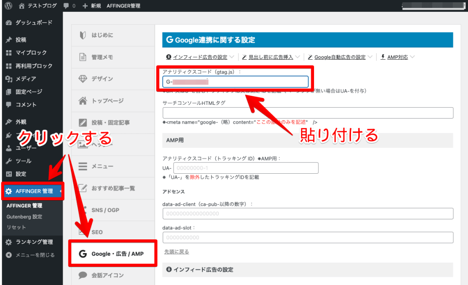The width and height of the screenshot is (468, 285).
Task: Open the SEO tab
Action: click(113, 232)
